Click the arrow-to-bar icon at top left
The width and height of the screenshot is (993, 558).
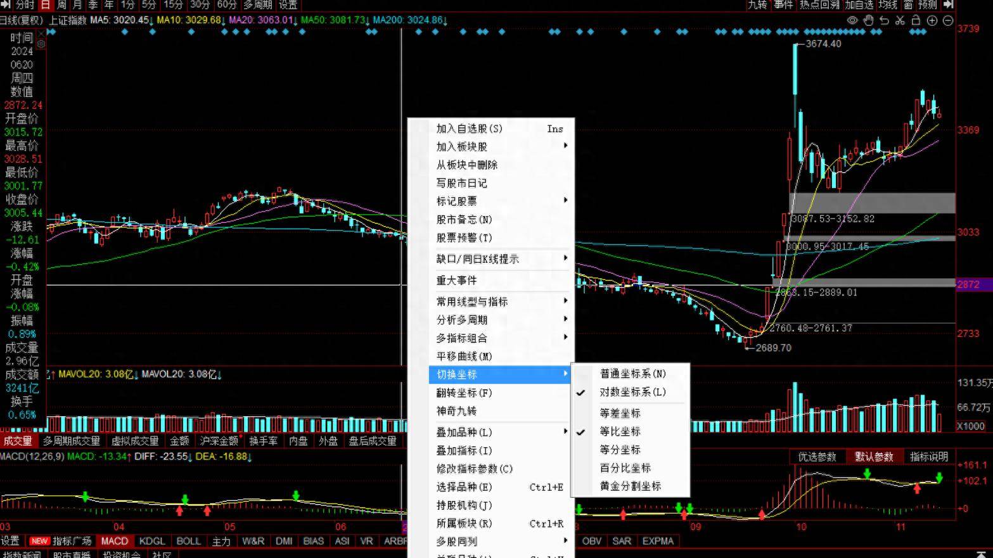[6, 4]
